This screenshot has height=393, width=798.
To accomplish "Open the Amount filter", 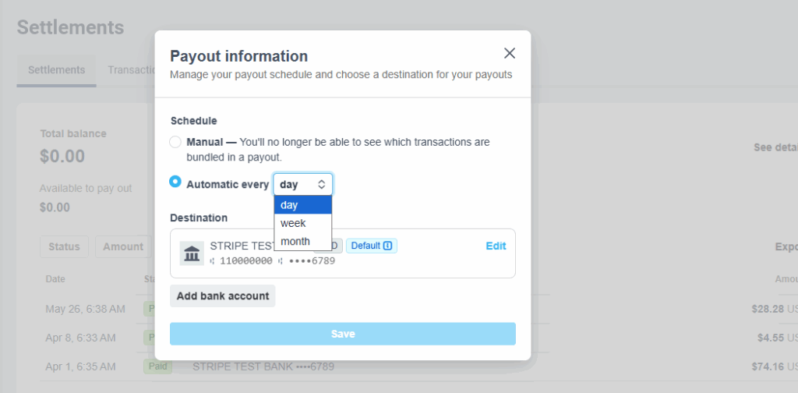I will [x=122, y=246].
